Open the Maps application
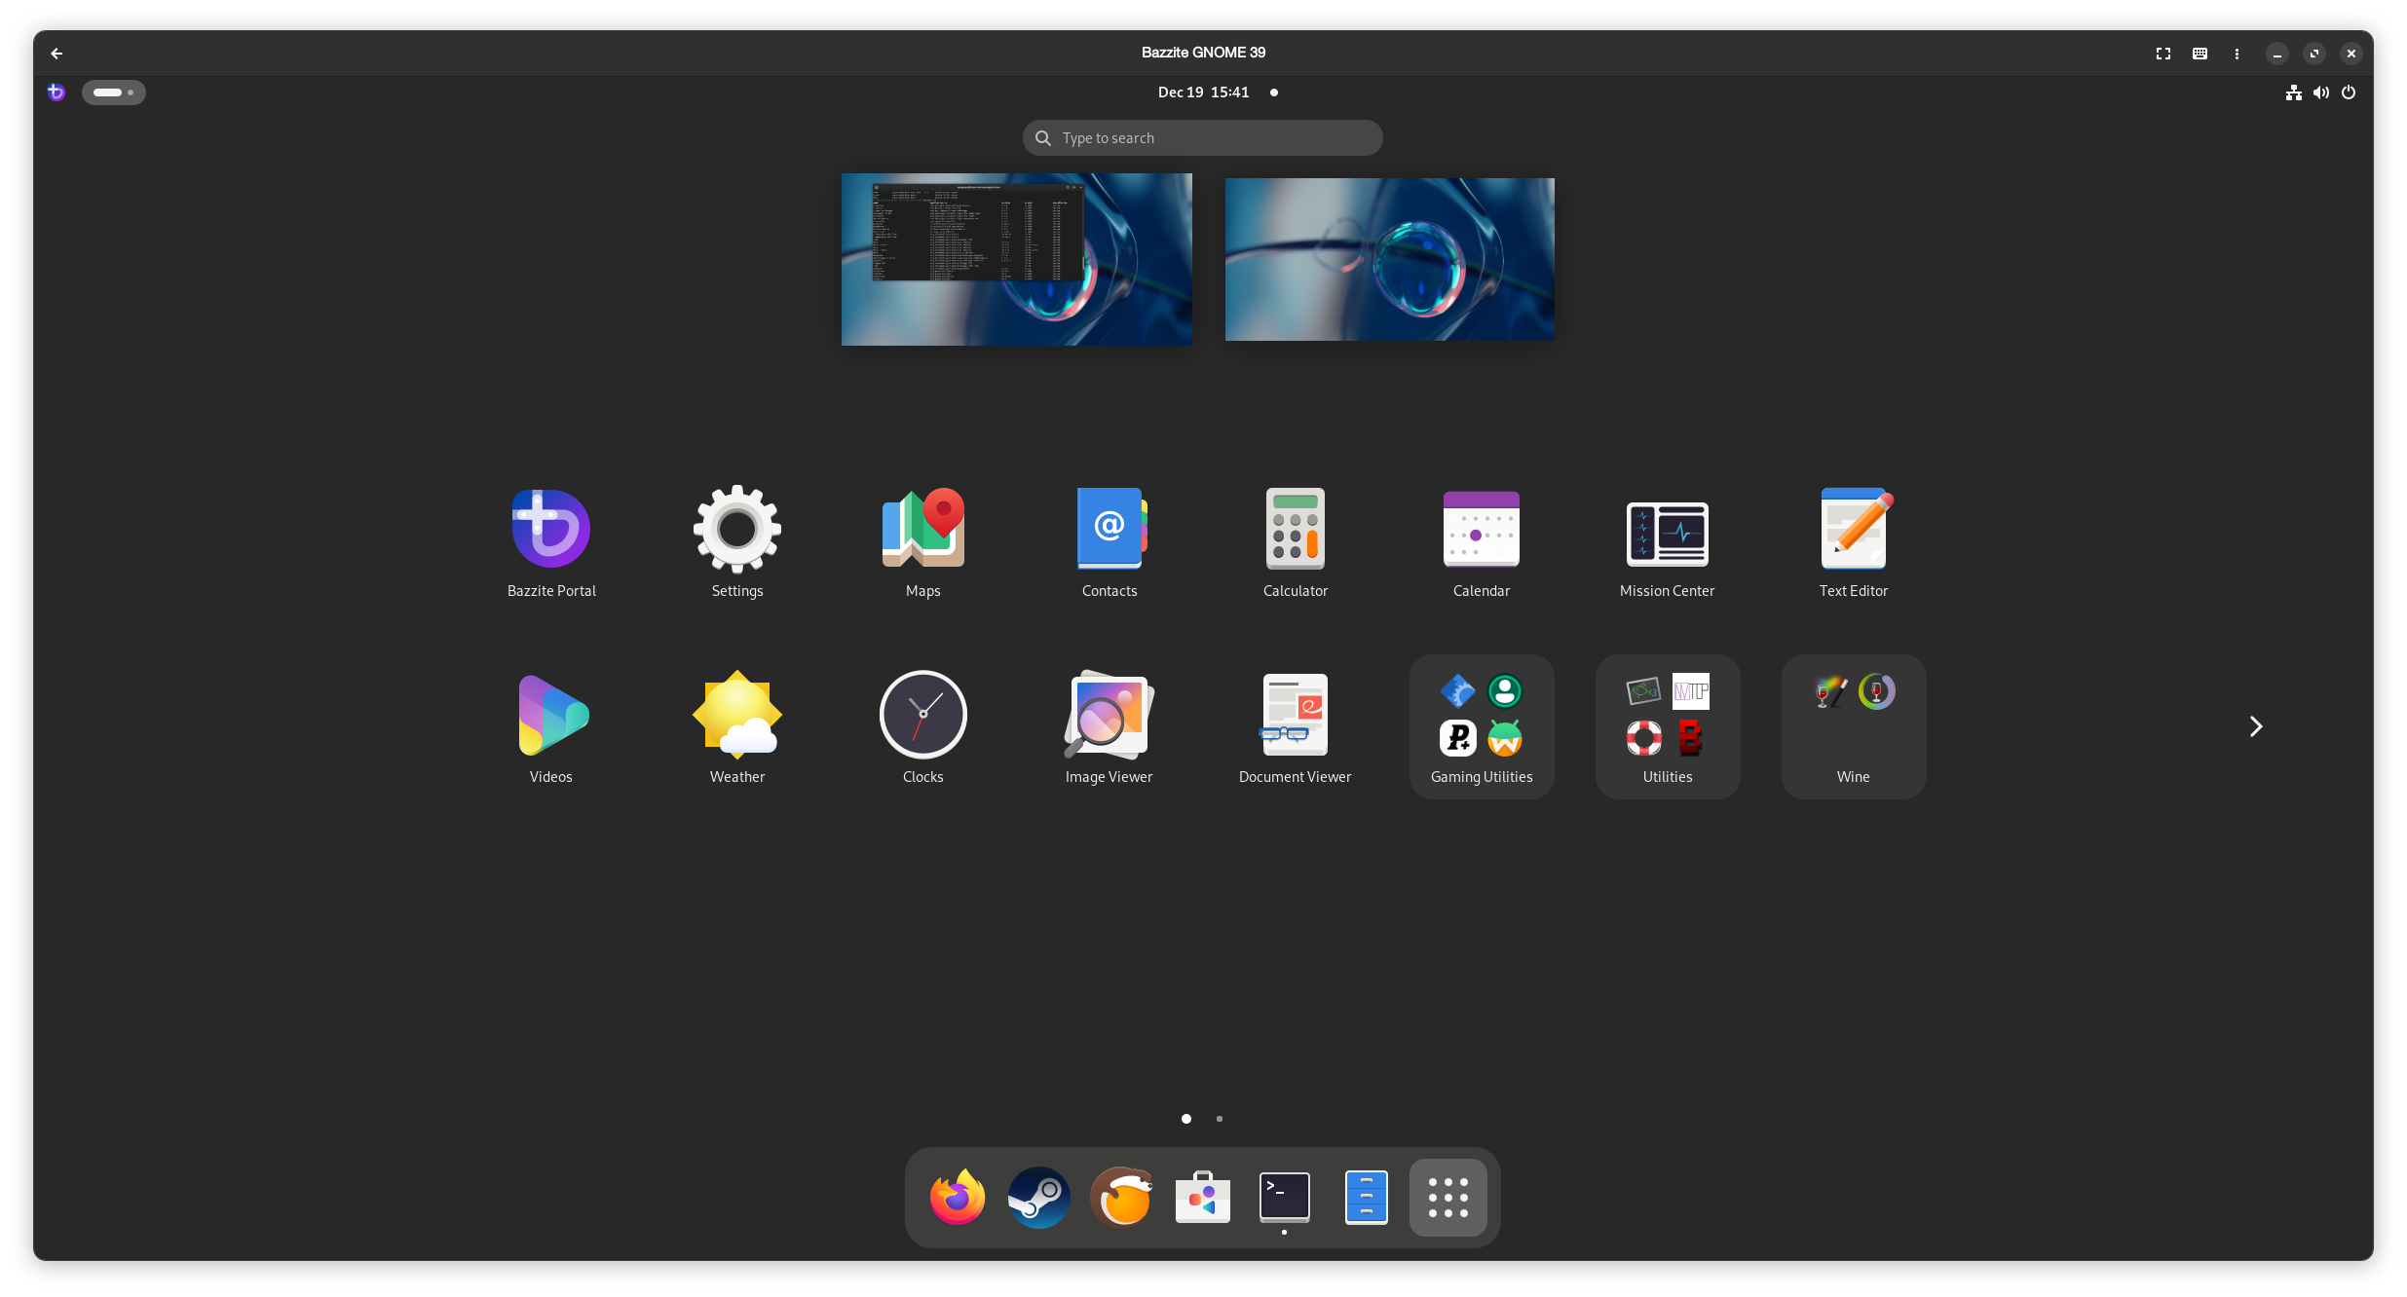Viewport: 2407px width, 1297px height. (922, 530)
